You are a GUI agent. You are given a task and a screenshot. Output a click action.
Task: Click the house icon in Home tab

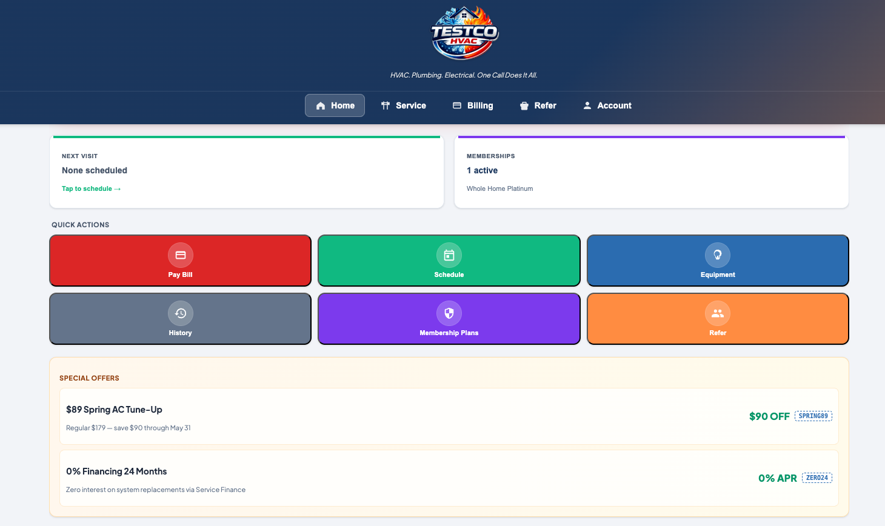coord(321,105)
